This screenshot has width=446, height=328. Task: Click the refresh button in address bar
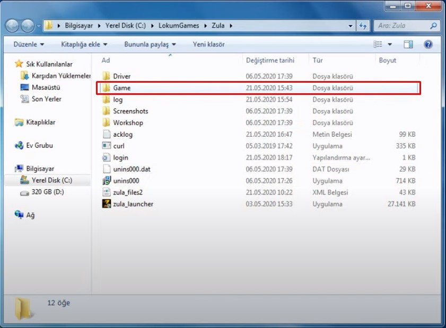tap(363, 26)
